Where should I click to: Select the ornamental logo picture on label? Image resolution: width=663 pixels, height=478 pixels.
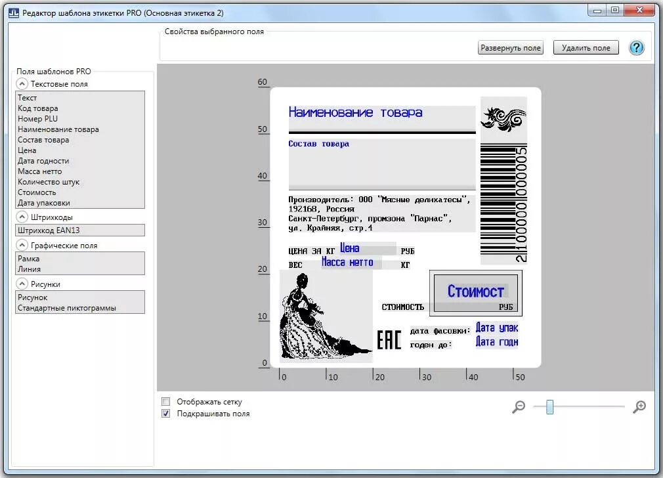[x=503, y=119]
